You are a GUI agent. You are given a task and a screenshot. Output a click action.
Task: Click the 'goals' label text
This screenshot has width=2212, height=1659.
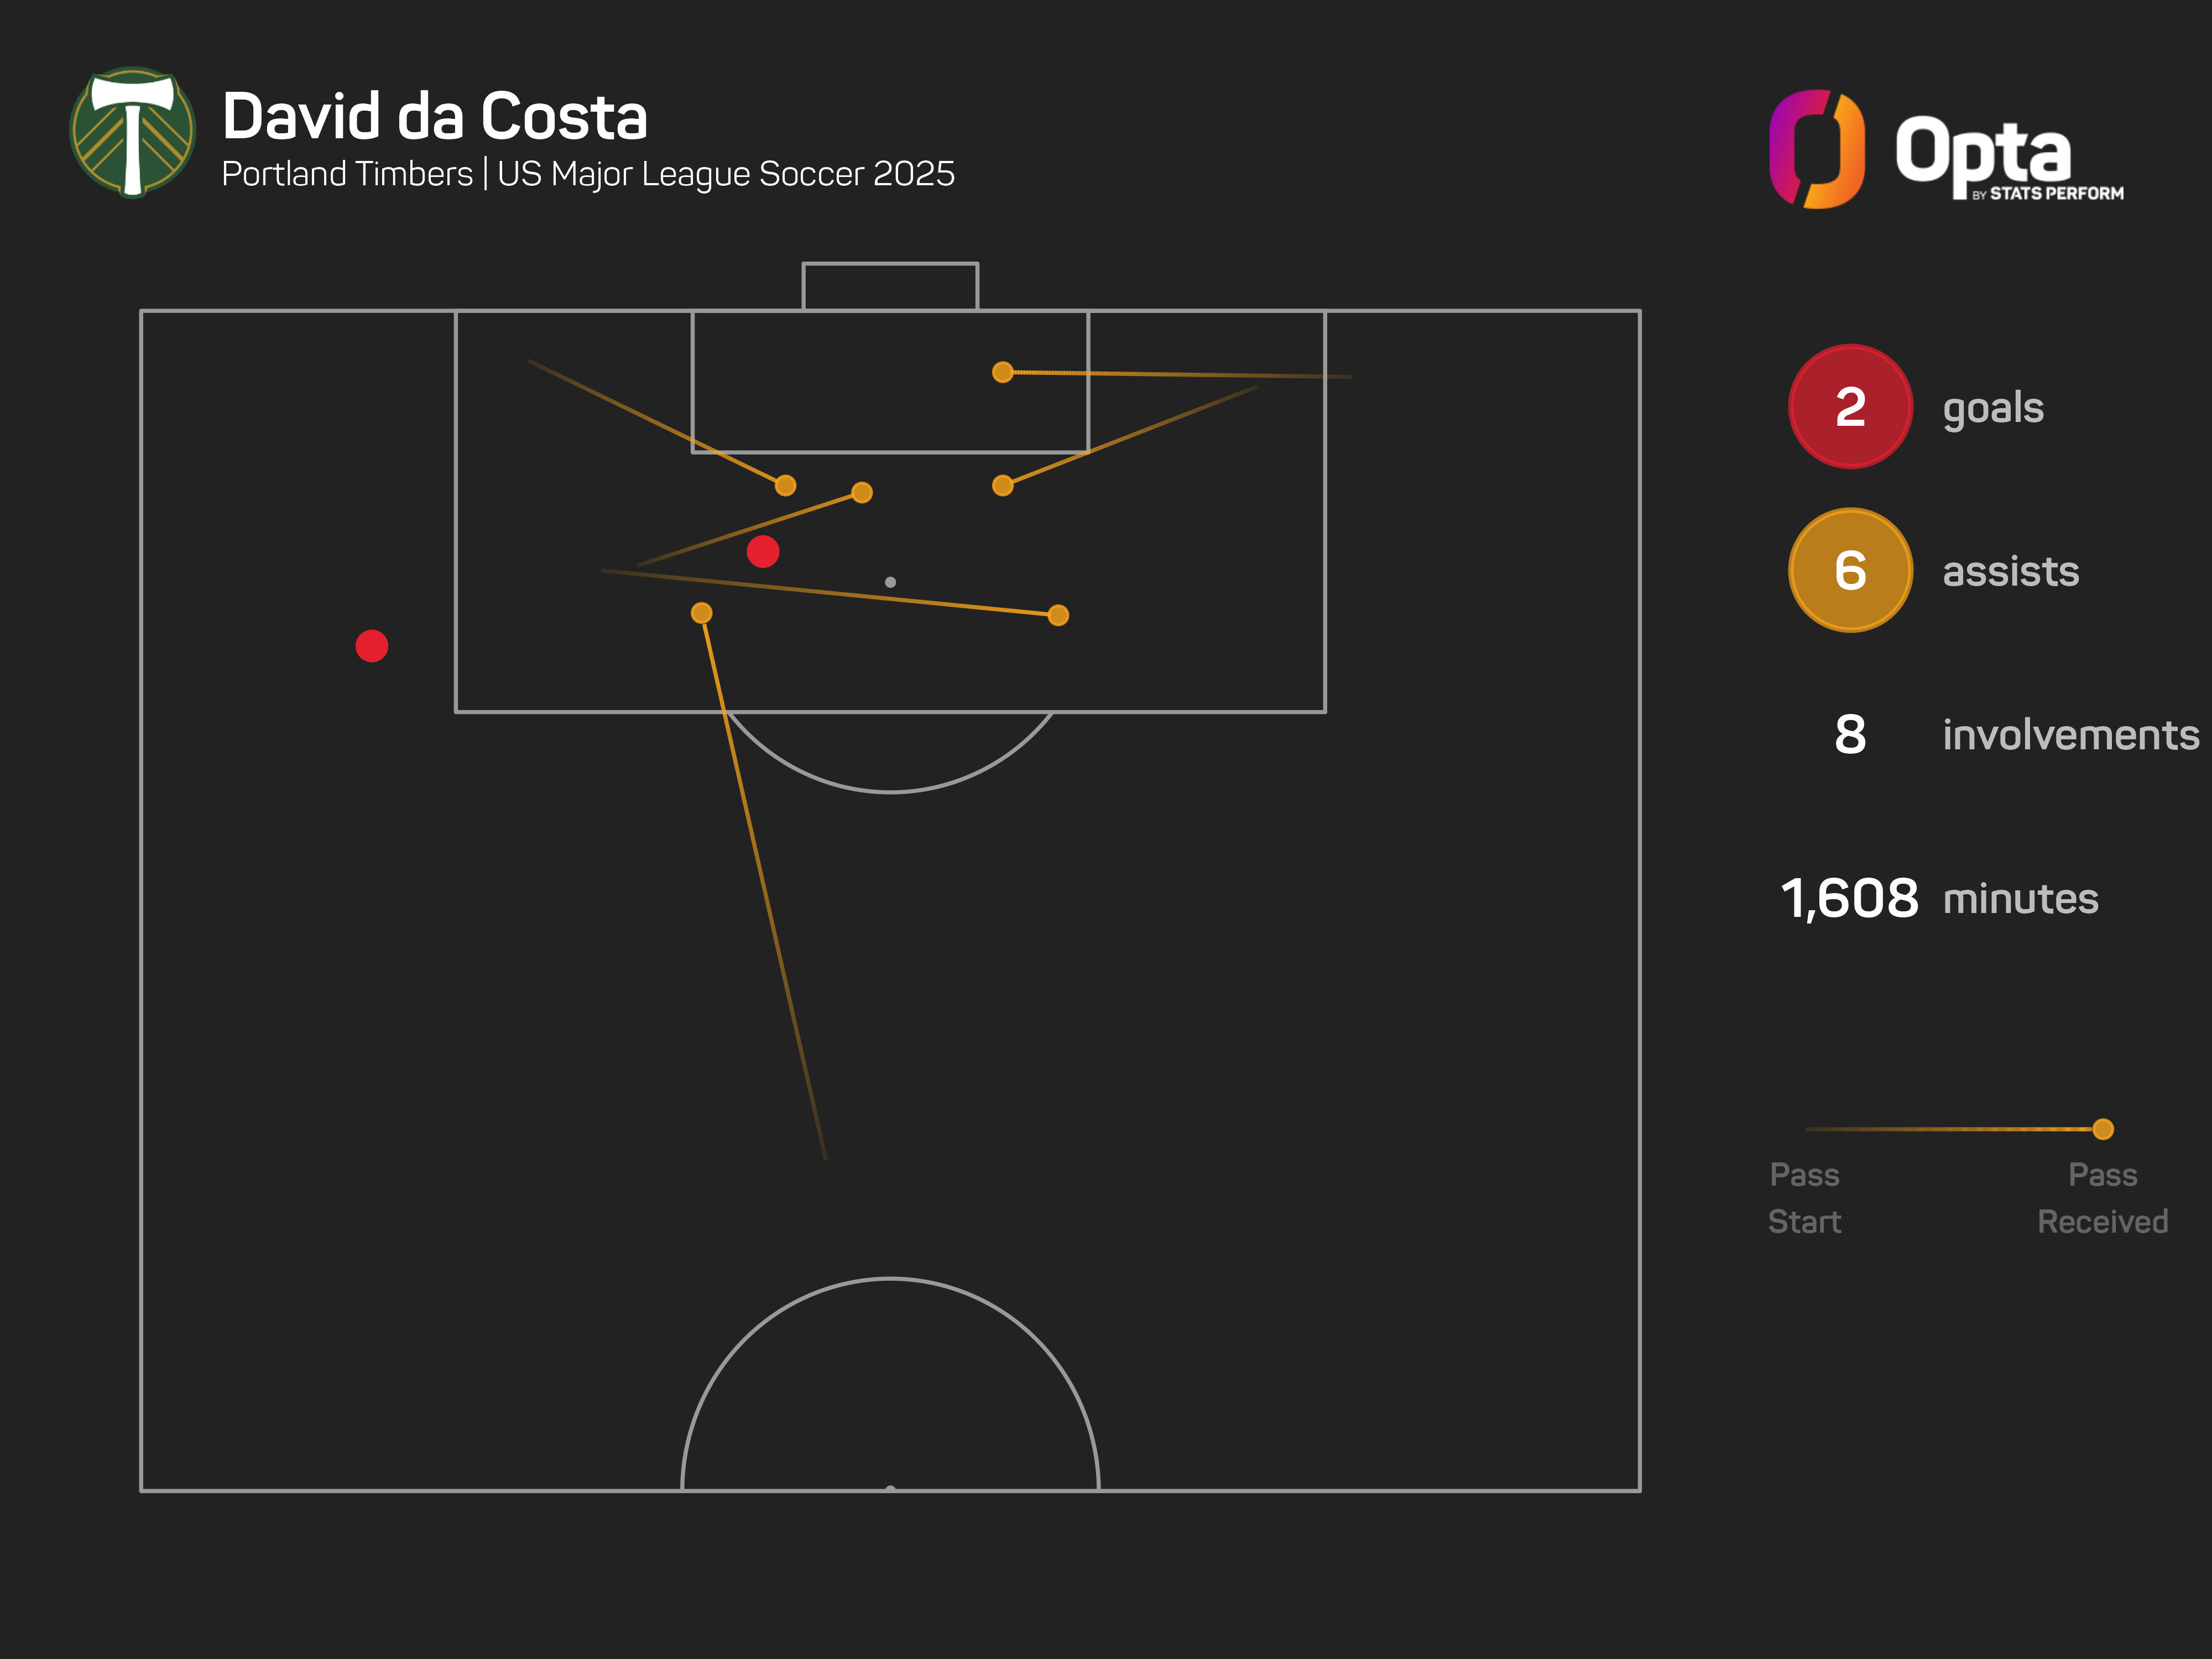[1992, 408]
